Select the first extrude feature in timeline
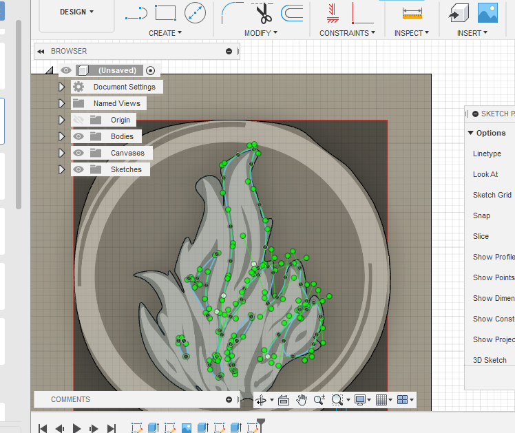The image size is (515, 433). coord(154,427)
